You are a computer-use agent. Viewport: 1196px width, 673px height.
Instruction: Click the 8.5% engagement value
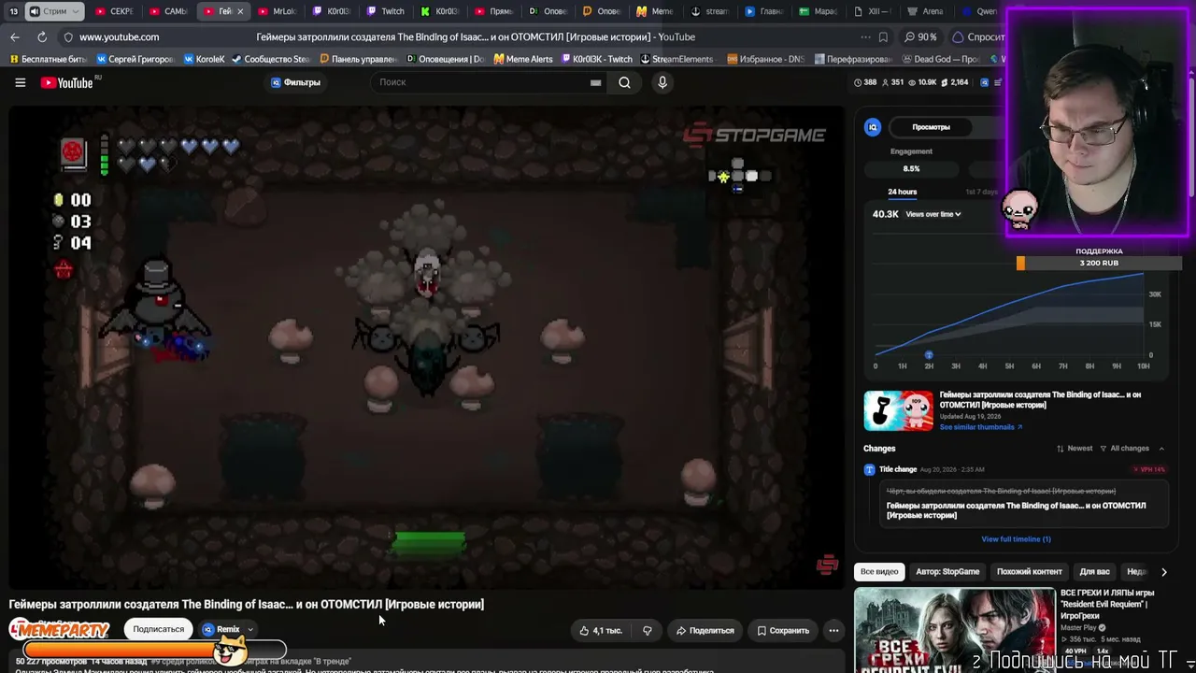[x=911, y=169]
